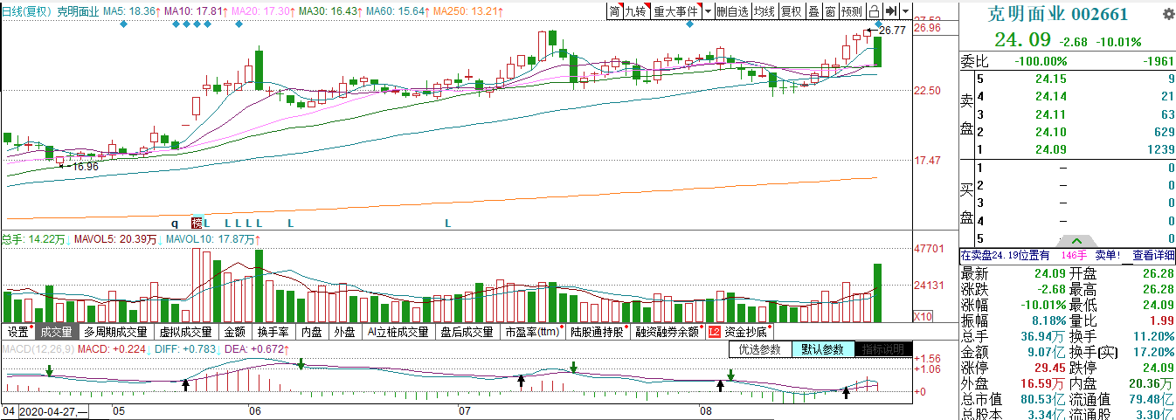Select the 外盘 indicator tab

pyautogui.click(x=345, y=332)
